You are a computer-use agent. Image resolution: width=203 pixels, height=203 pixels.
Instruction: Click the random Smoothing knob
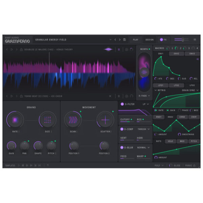[179, 134]
